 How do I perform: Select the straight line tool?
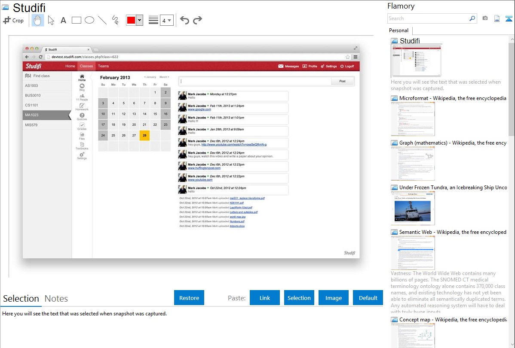tap(102, 20)
